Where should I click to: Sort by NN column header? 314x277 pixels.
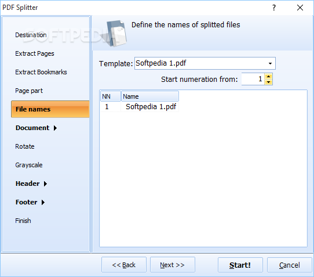coord(111,96)
